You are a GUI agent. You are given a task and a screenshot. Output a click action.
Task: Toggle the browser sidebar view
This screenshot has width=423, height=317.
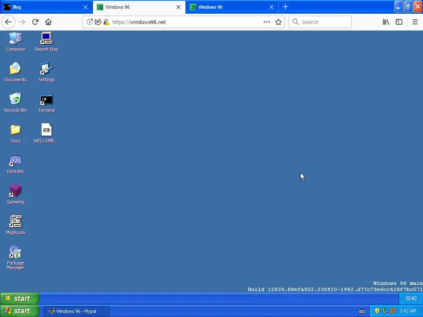399,22
